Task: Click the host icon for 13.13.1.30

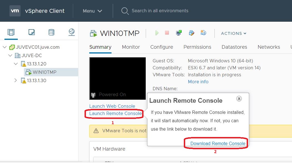Action: click(x=23, y=81)
